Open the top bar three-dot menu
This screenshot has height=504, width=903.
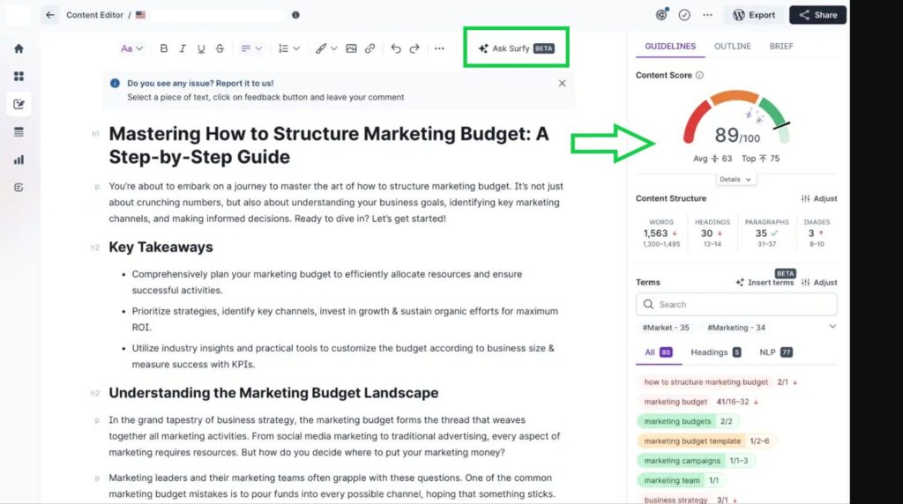(707, 15)
